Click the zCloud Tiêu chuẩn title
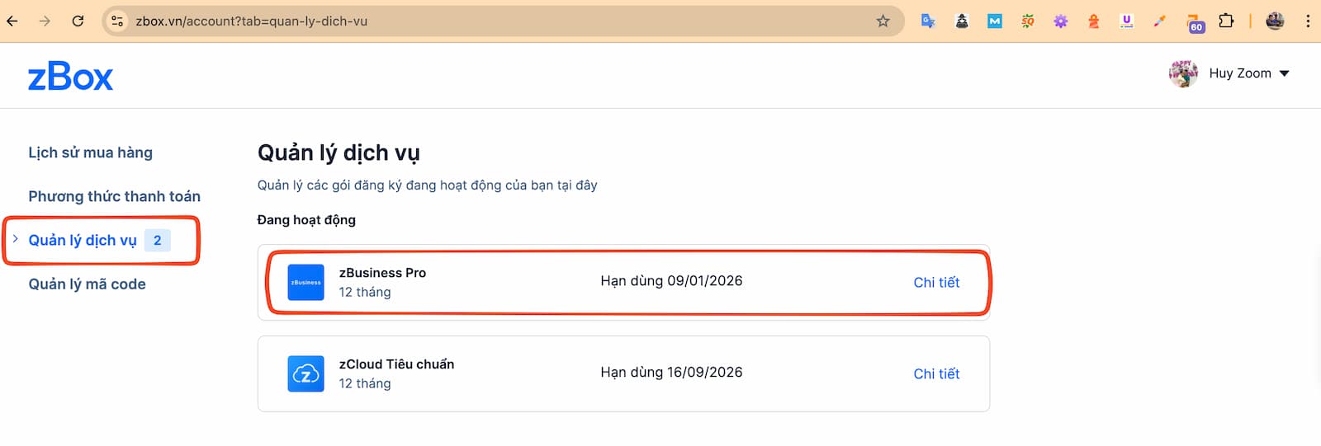 [396, 364]
